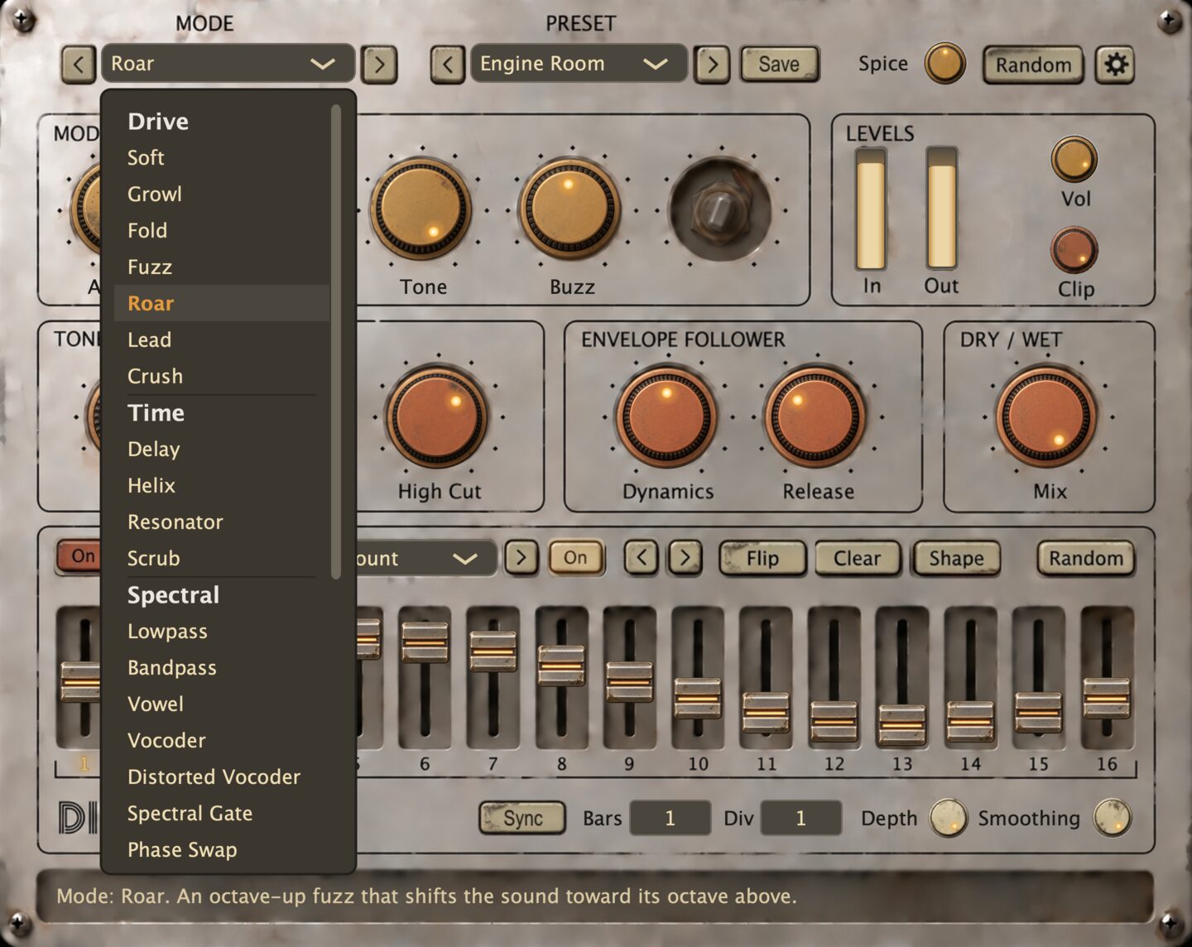Click the Save preset button
The height and width of the screenshot is (947, 1192).
tap(779, 64)
